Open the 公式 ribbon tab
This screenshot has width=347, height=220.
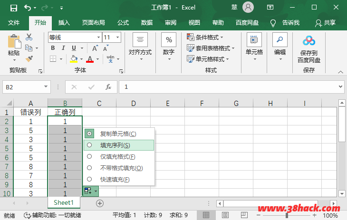tap(123, 22)
